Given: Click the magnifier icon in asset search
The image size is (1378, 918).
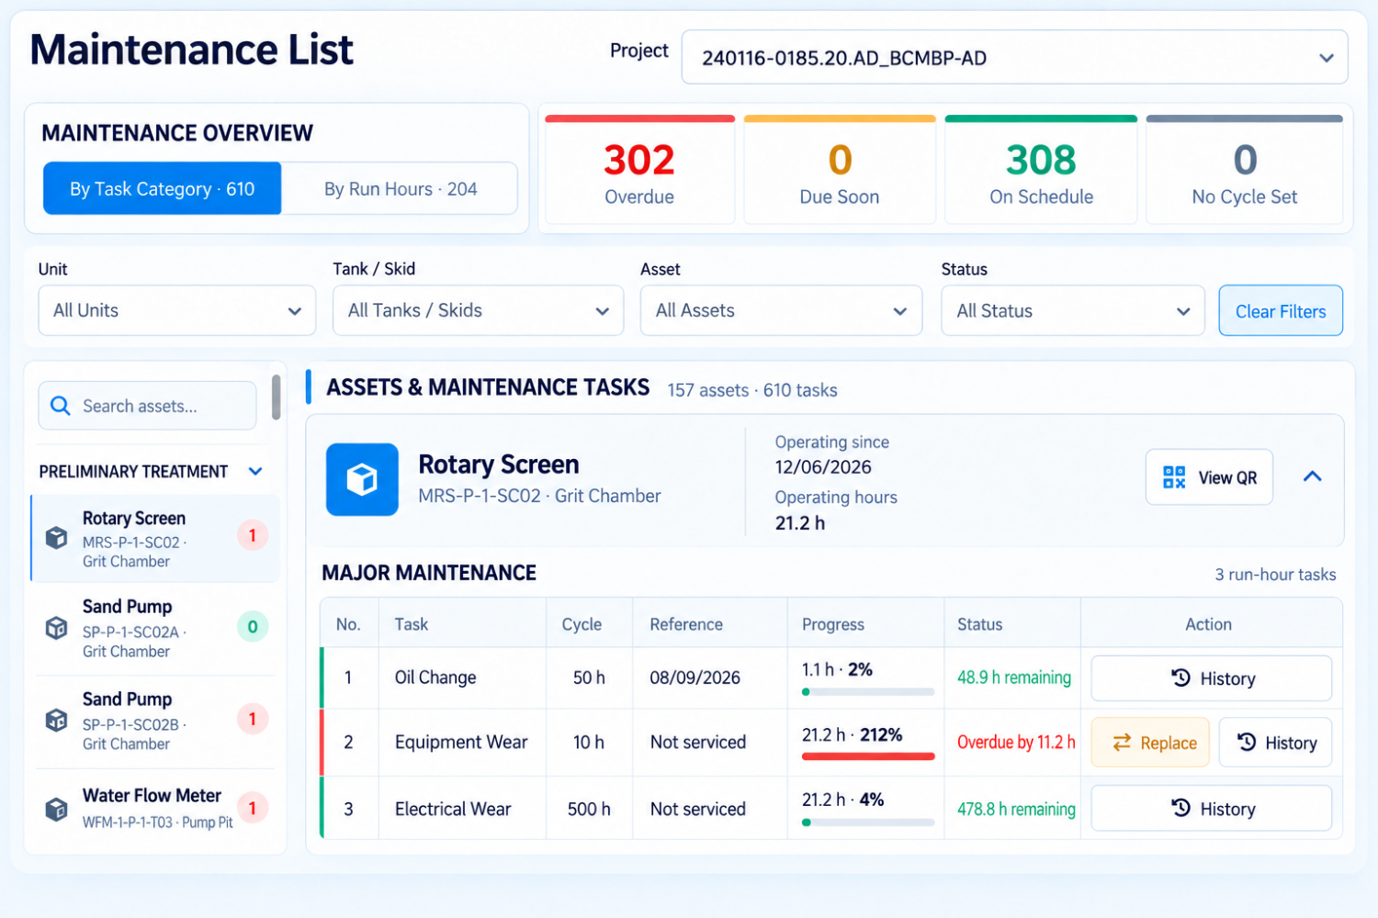Looking at the screenshot, I should pyautogui.click(x=61, y=406).
